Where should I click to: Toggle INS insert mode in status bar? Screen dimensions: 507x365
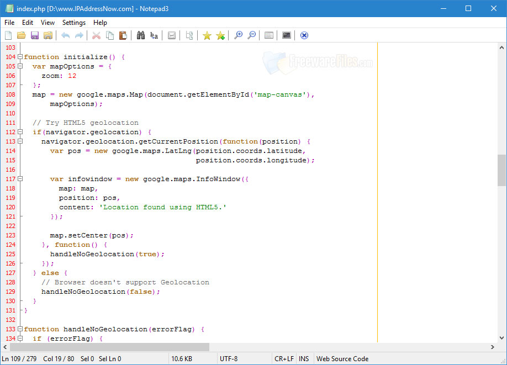click(x=304, y=359)
